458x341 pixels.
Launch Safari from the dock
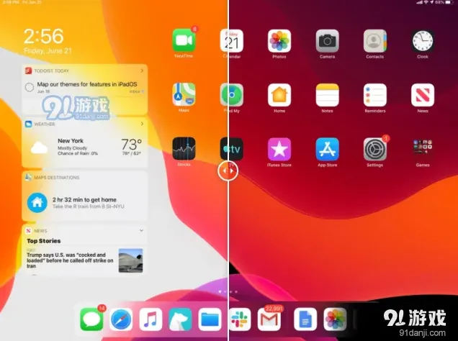[121, 319]
